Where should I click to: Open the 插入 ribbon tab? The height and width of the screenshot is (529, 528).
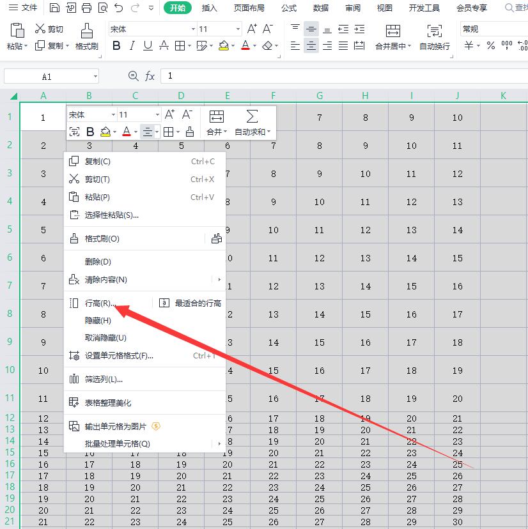(x=209, y=8)
